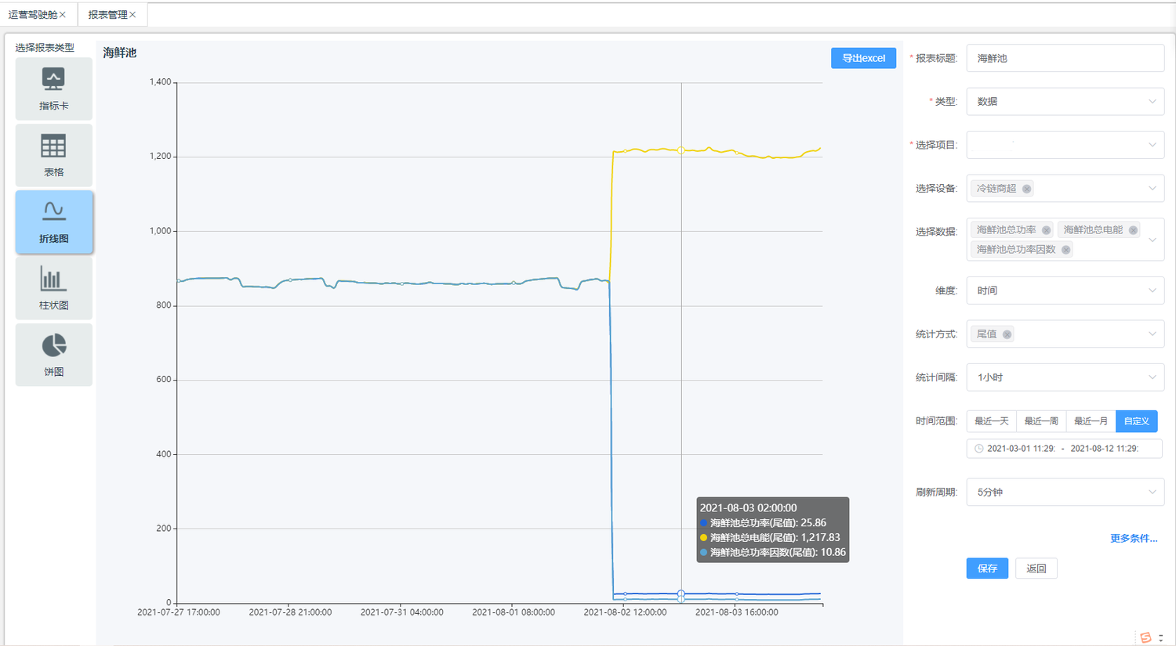Choose the 饼图 pie chart type
This screenshot has height=646, width=1176.
[x=53, y=355]
